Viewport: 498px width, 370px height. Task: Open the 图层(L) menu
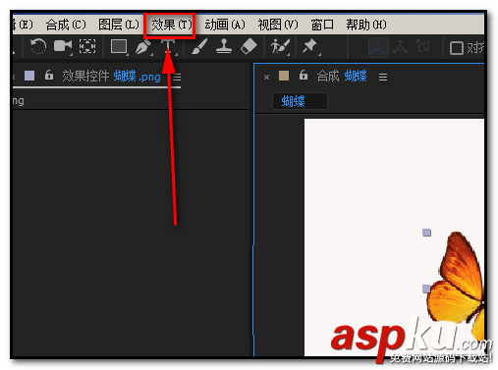pyautogui.click(x=119, y=25)
